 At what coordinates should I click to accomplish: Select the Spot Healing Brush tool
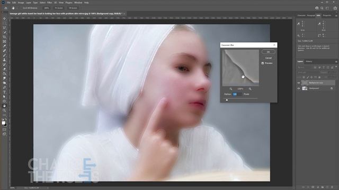tap(4, 51)
